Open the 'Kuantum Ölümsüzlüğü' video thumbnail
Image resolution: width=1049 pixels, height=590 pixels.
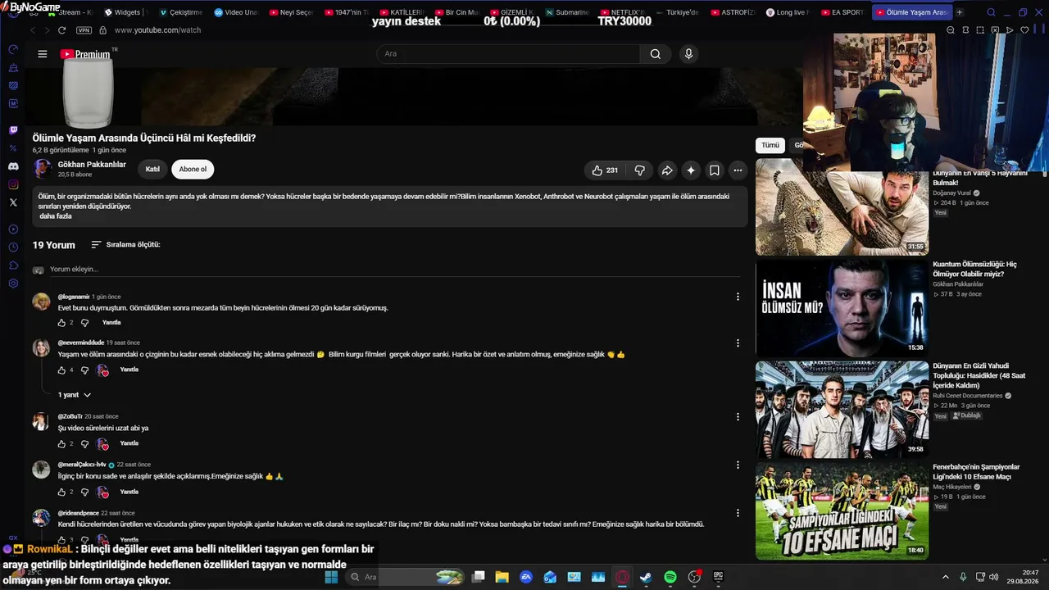(x=842, y=308)
